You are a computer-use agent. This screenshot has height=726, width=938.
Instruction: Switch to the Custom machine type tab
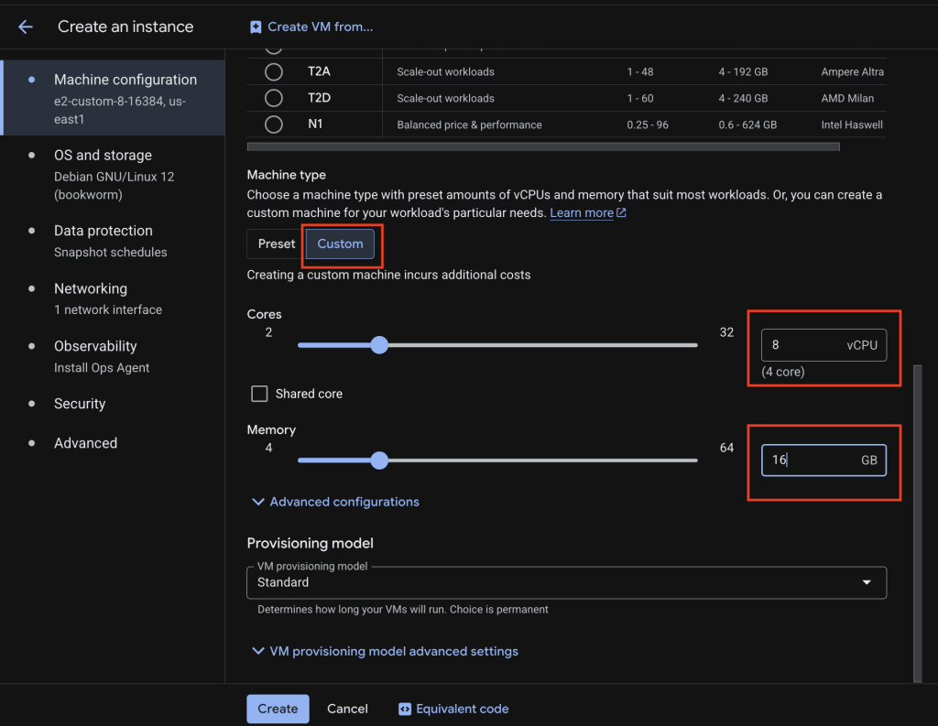pyautogui.click(x=340, y=244)
